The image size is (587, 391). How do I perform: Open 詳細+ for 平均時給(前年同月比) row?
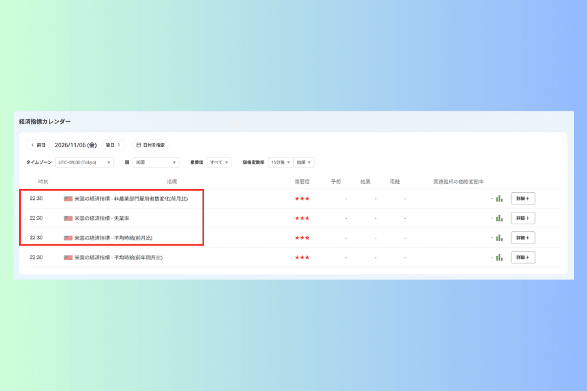[x=523, y=257]
